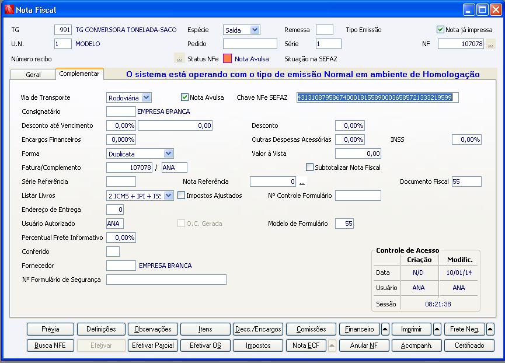Open the Forma dropdown showing Duplicata
This screenshot has height=363, width=505.
click(x=140, y=153)
